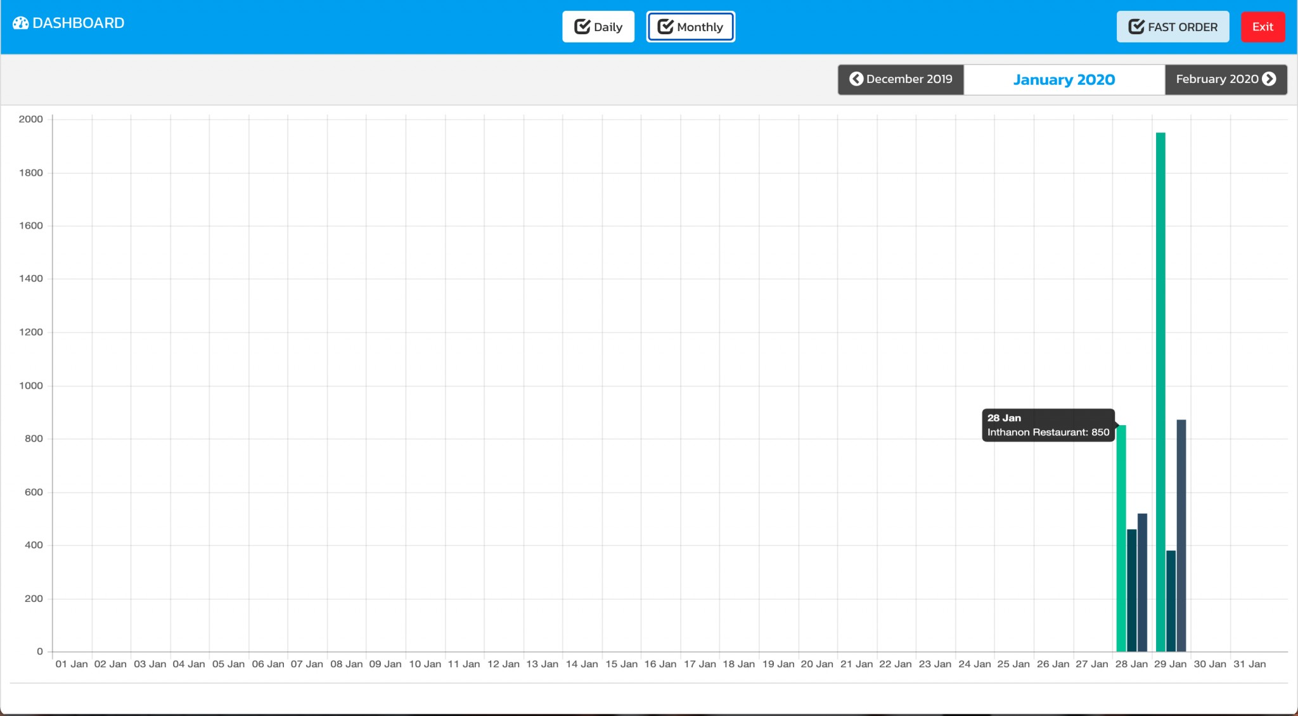Click the light green 28 Jan bar
This screenshot has width=1298, height=716.
[1121, 538]
